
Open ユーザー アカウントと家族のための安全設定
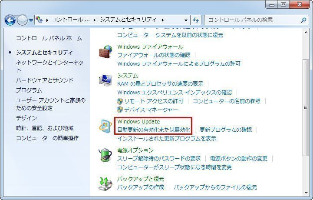pyautogui.click(x=51, y=104)
